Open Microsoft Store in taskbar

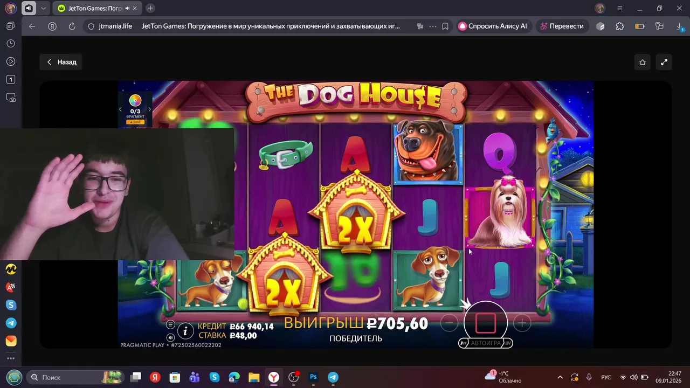pos(175,377)
